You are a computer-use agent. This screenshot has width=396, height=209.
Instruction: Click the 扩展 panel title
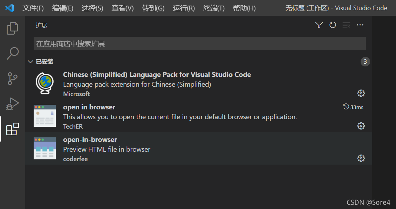click(42, 25)
